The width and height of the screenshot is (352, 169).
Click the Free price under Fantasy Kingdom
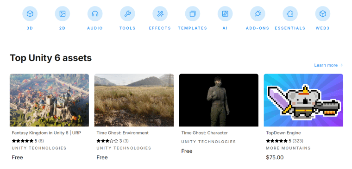point(17,157)
